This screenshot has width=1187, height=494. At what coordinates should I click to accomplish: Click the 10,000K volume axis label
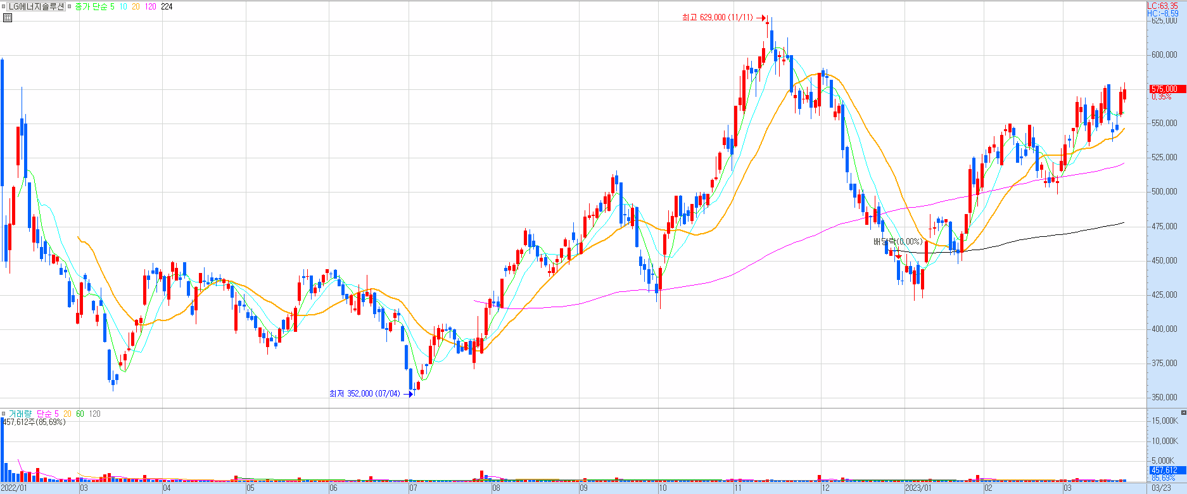click(1164, 441)
